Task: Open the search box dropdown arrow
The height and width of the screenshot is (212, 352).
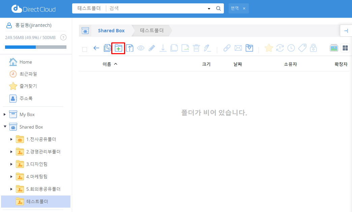Action: [x=209, y=8]
